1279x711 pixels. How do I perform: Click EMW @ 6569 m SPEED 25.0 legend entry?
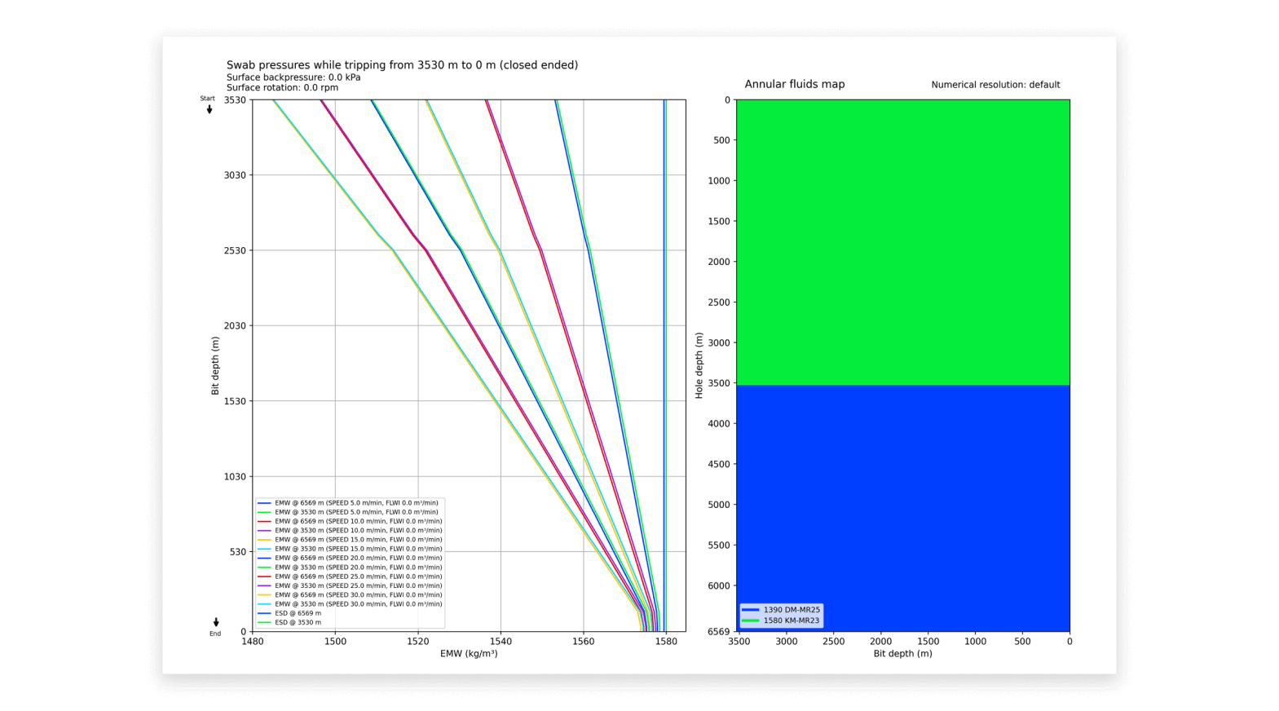[x=358, y=576]
